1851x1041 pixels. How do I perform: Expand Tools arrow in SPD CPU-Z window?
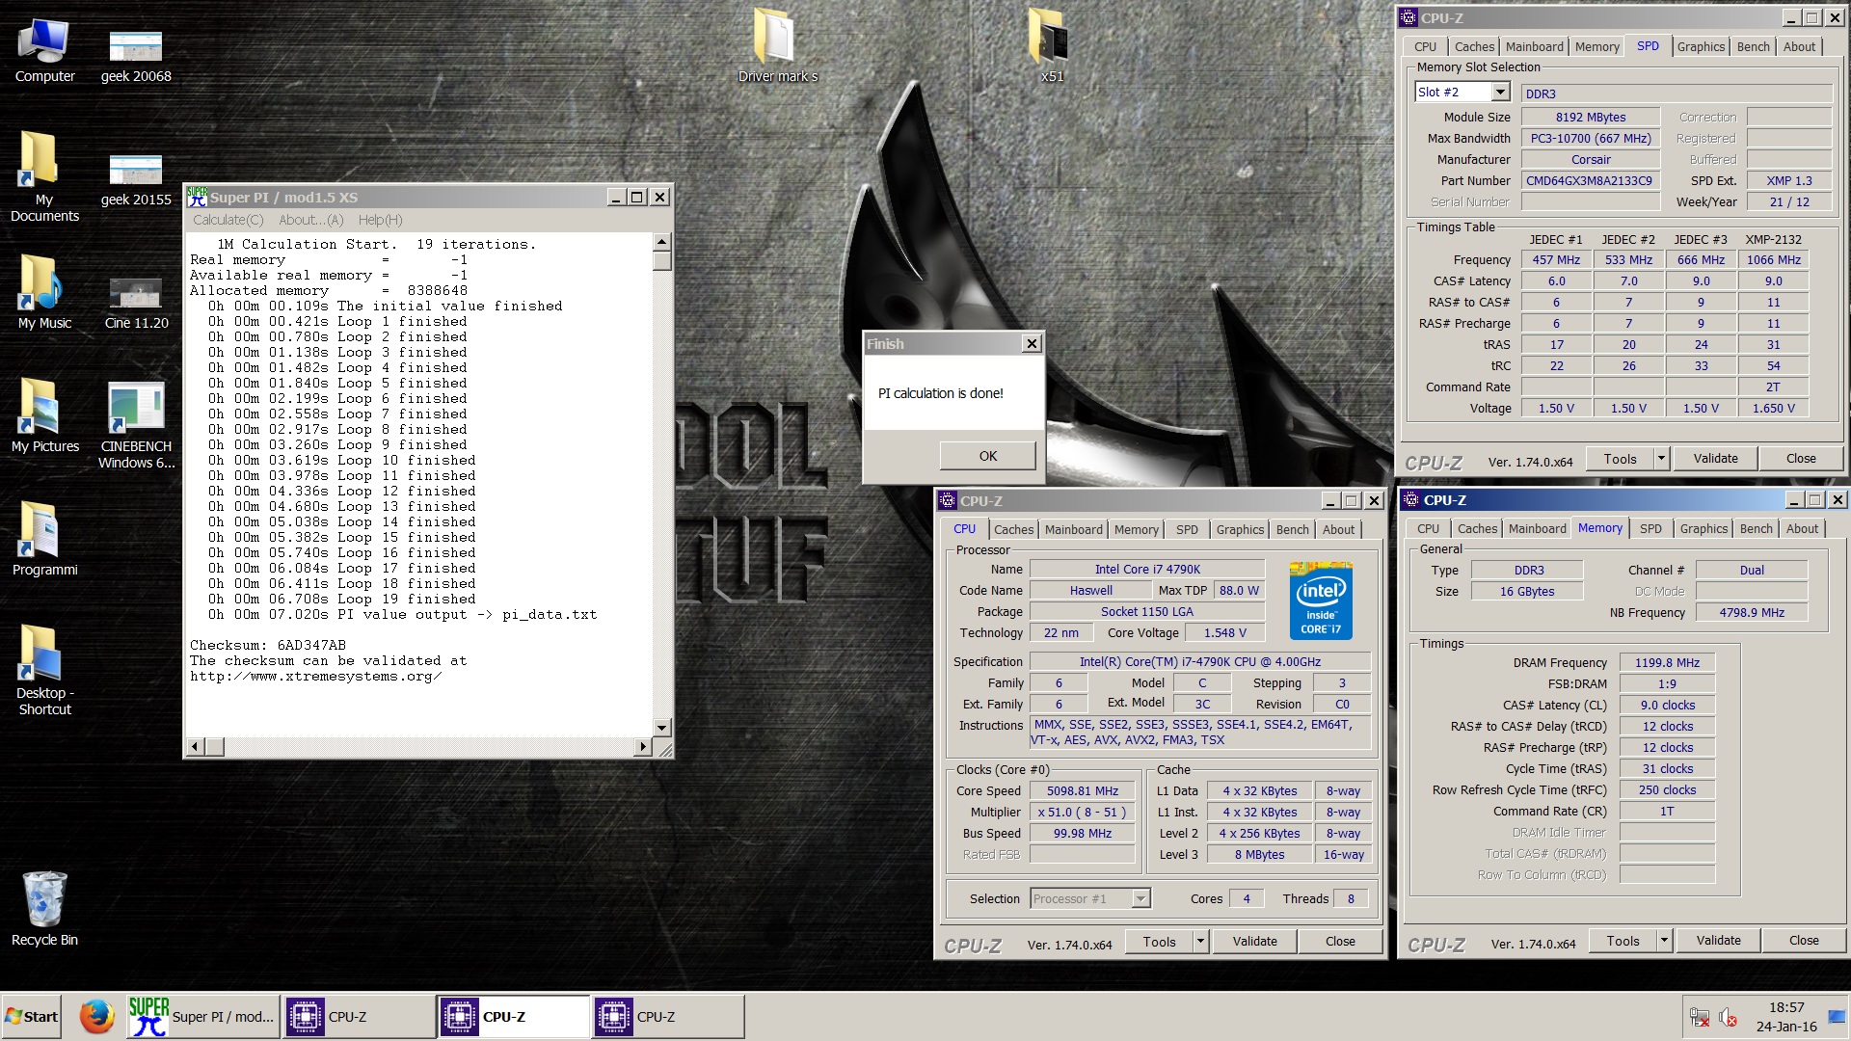click(x=1661, y=459)
